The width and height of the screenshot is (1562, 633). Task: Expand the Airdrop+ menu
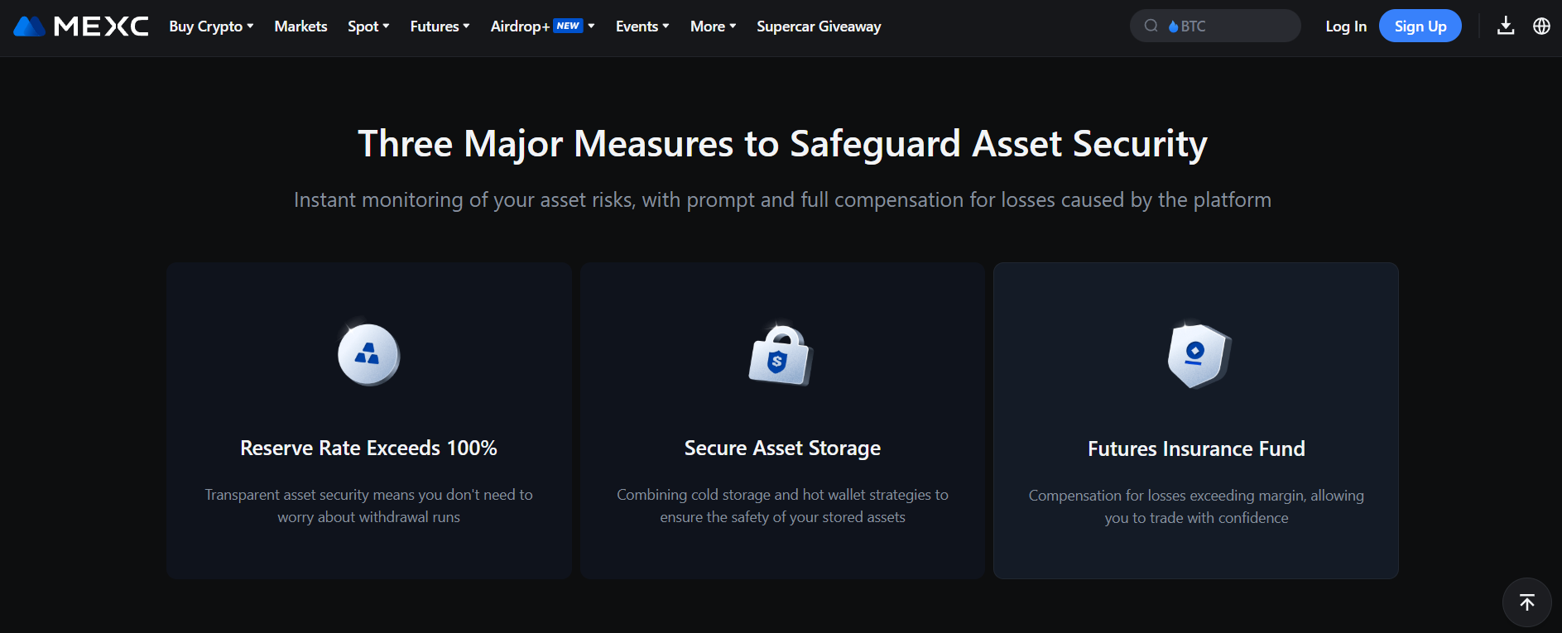pos(542,26)
